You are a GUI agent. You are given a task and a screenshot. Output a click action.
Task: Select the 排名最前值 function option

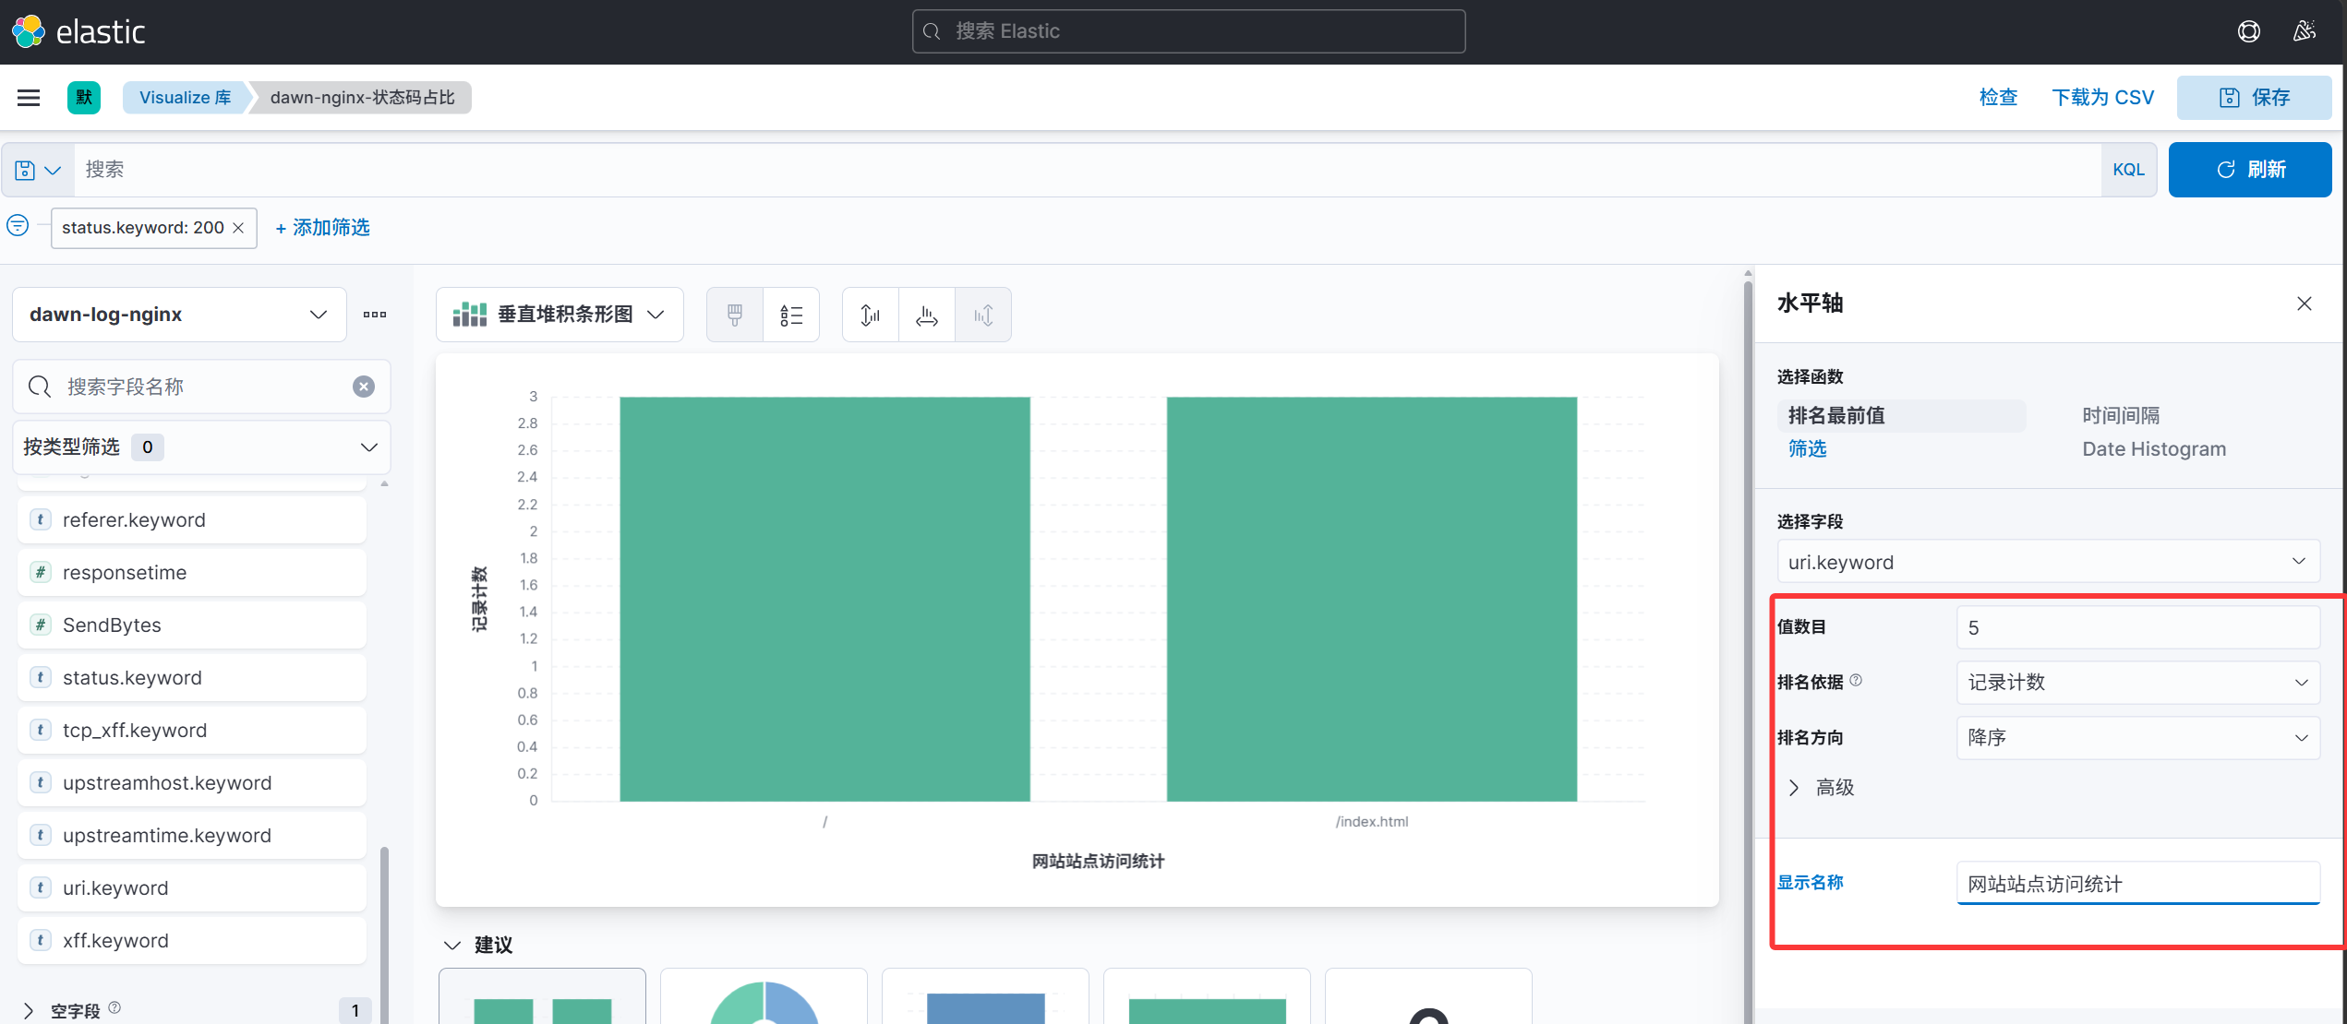(x=1901, y=416)
